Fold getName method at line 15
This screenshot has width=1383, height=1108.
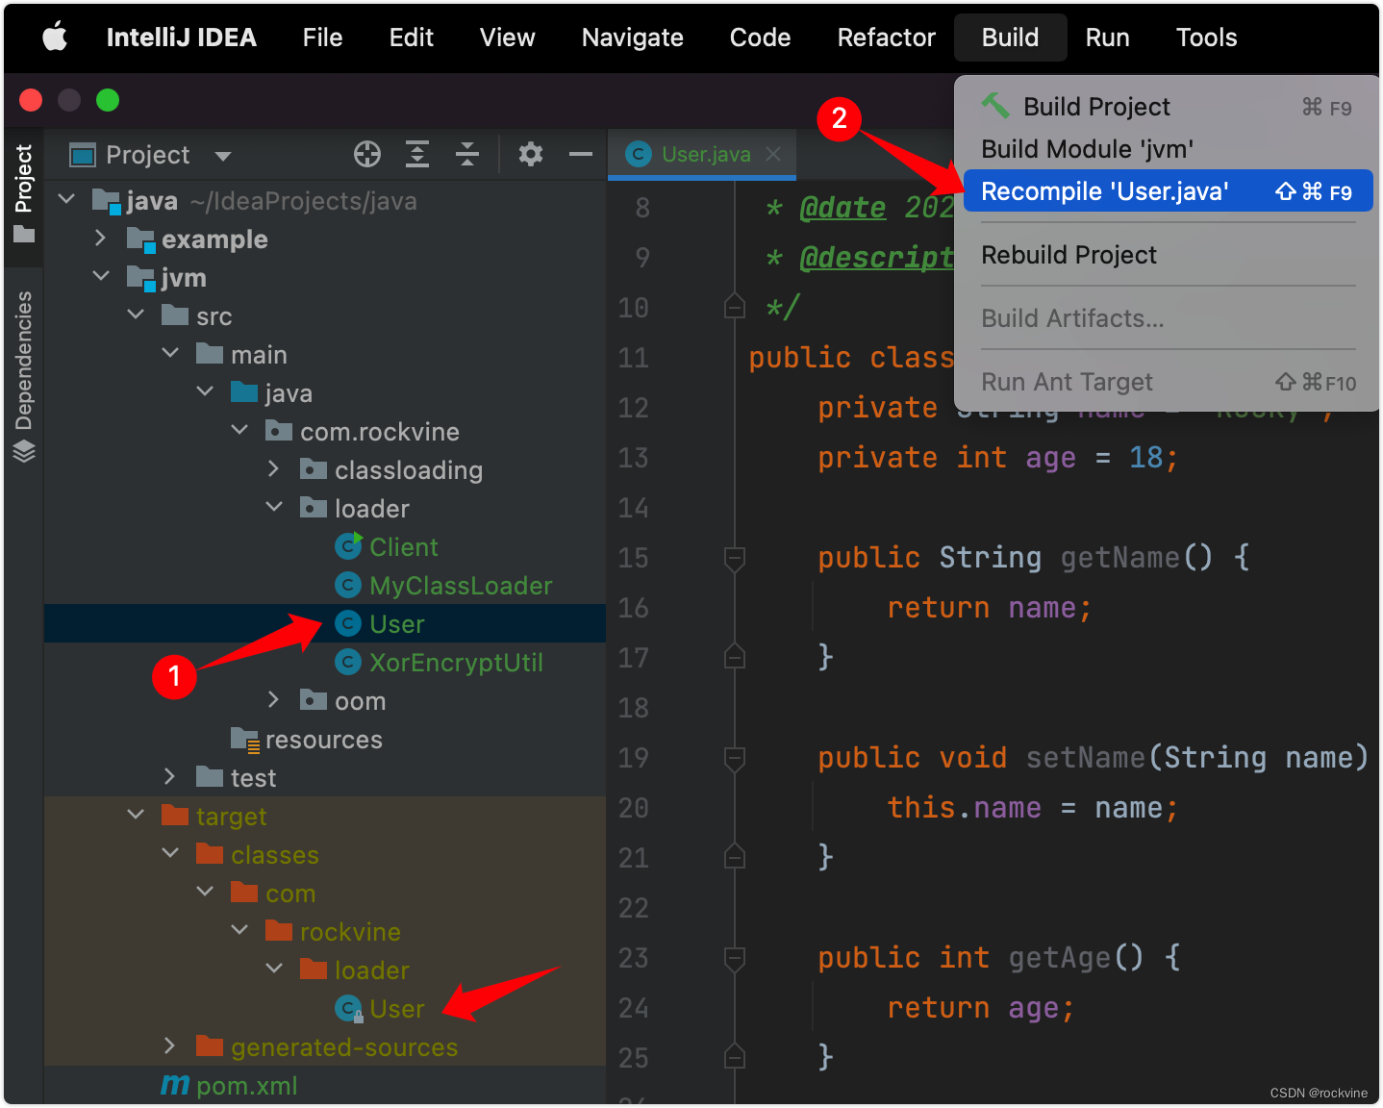[735, 557]
